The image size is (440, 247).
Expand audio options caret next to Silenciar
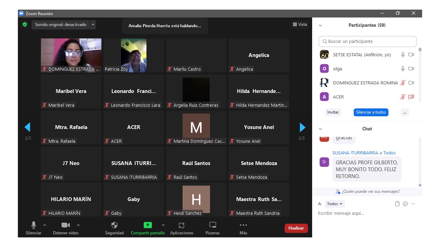(x=44, y=225)
